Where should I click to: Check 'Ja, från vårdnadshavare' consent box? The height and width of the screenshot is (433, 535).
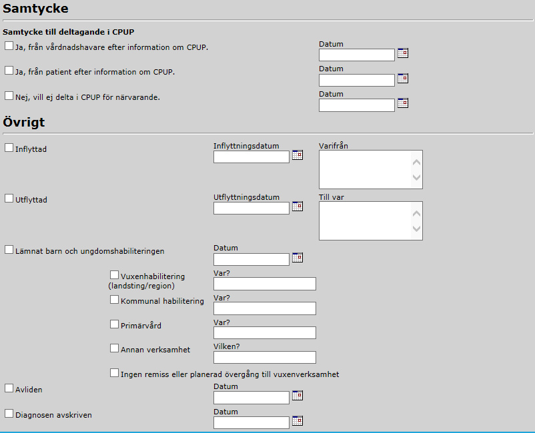[x=9, y=46]
